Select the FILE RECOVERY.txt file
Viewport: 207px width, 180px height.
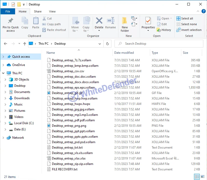coord(64,169)
